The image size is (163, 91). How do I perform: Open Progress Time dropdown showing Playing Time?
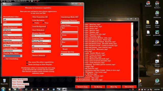pyautogui.click(x=41, y=41)
